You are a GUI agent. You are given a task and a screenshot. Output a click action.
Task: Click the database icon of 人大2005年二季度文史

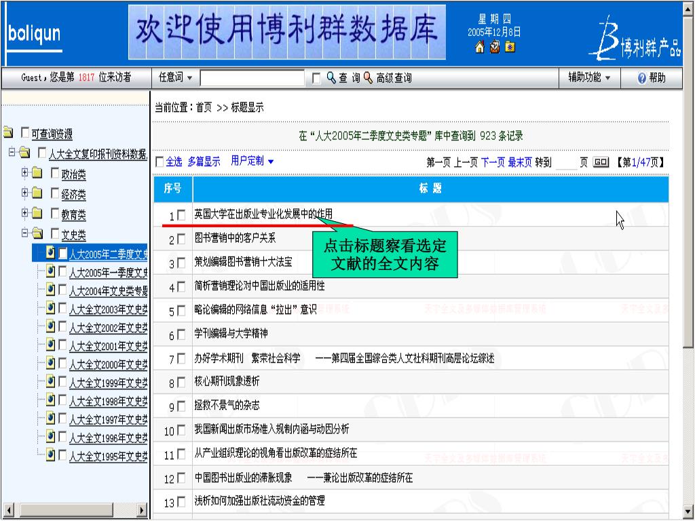tap(50, 252)
